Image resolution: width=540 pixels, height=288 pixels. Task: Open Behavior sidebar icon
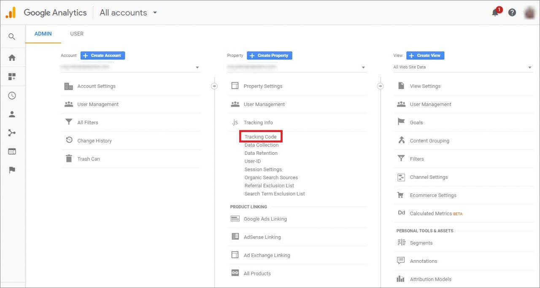[12, 151]
